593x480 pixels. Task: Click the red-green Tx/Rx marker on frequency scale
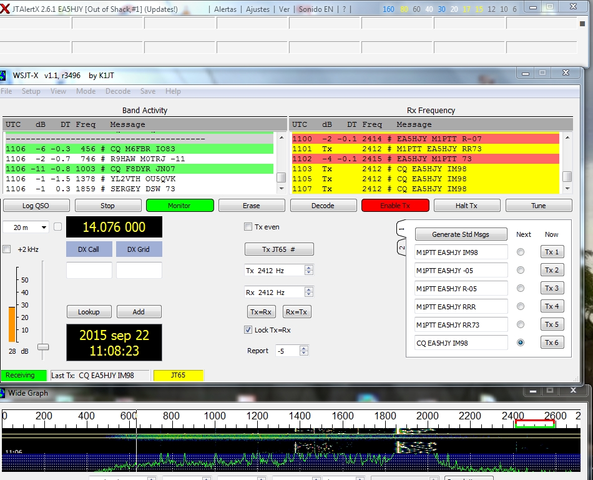click(x=535, y=424)
